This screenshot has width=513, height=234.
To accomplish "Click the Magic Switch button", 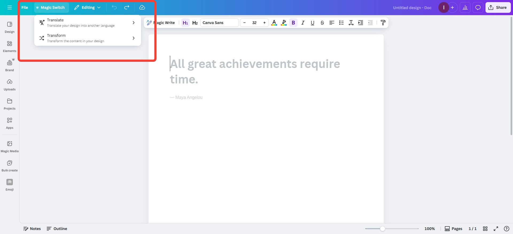I will [x=52, y=7].
